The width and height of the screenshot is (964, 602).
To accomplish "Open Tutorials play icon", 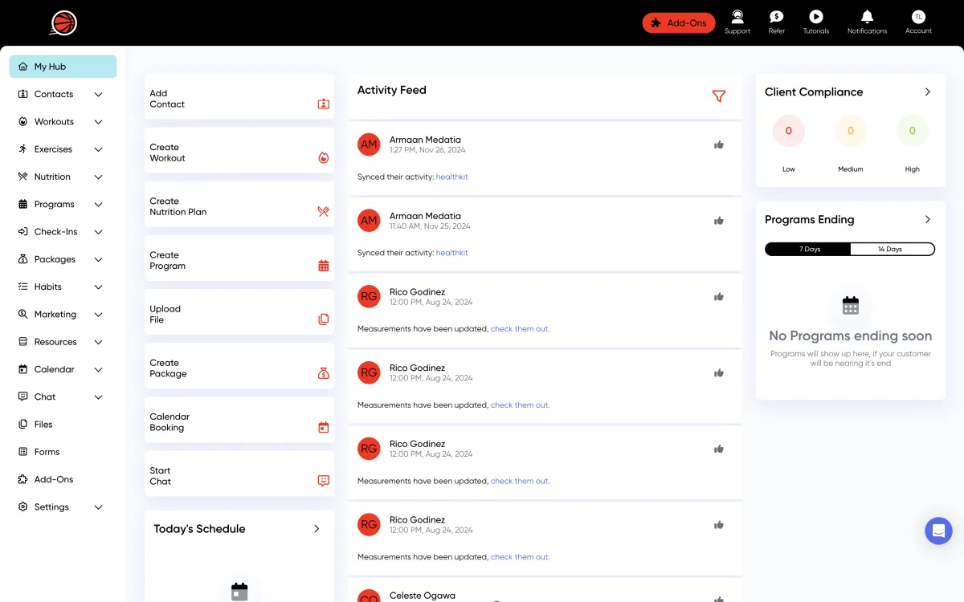I will coord(815,16).
